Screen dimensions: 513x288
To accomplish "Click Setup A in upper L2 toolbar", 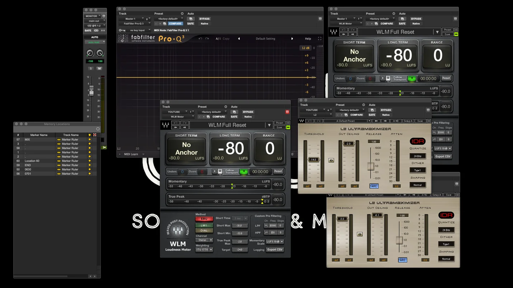I will 408,121.
